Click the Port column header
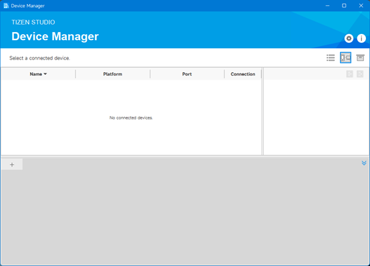Screen dimensions: 370x266 pos(187,74)
